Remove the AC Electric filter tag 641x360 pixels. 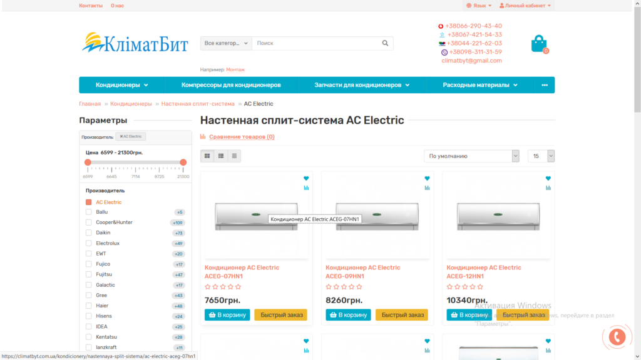click(130, 136)
